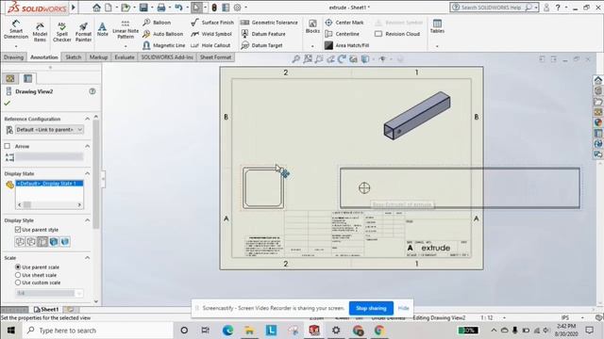Screen dimensions: 604x339
Task: Insert a Note annotation
Action: pyautogui.click(x=103, y=29)
